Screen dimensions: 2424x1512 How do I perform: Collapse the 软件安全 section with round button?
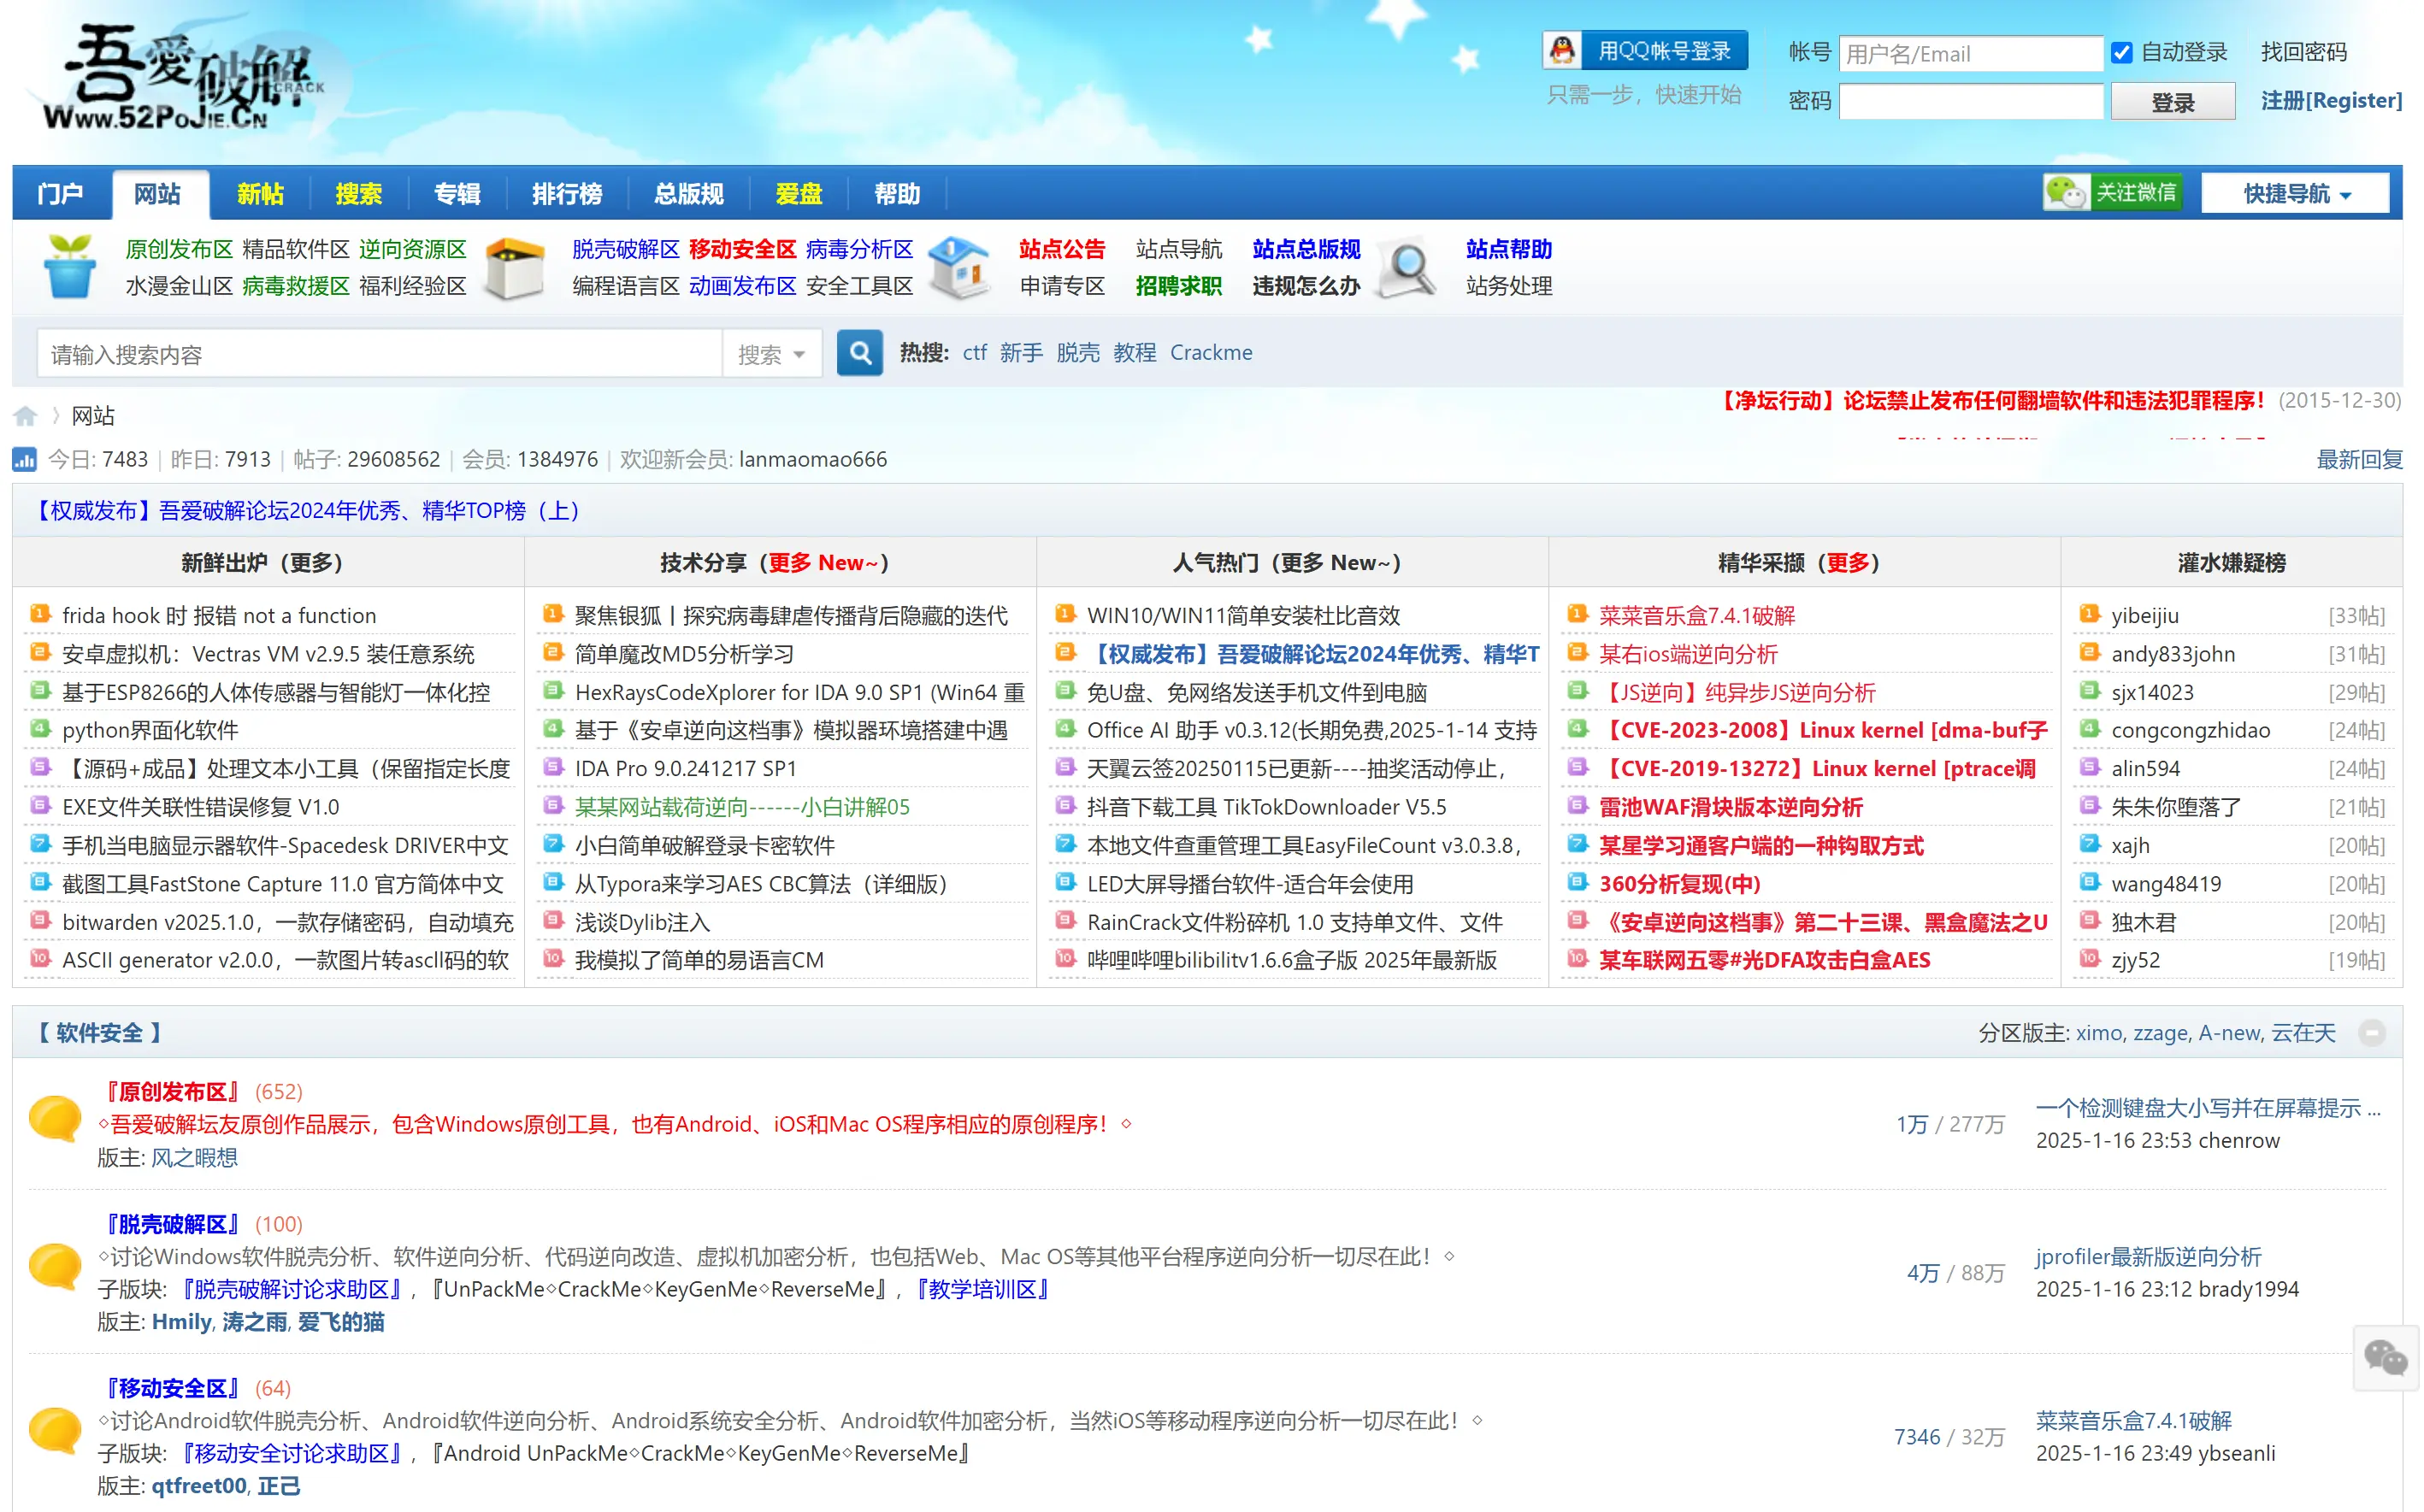[x=2371, y=1033]
